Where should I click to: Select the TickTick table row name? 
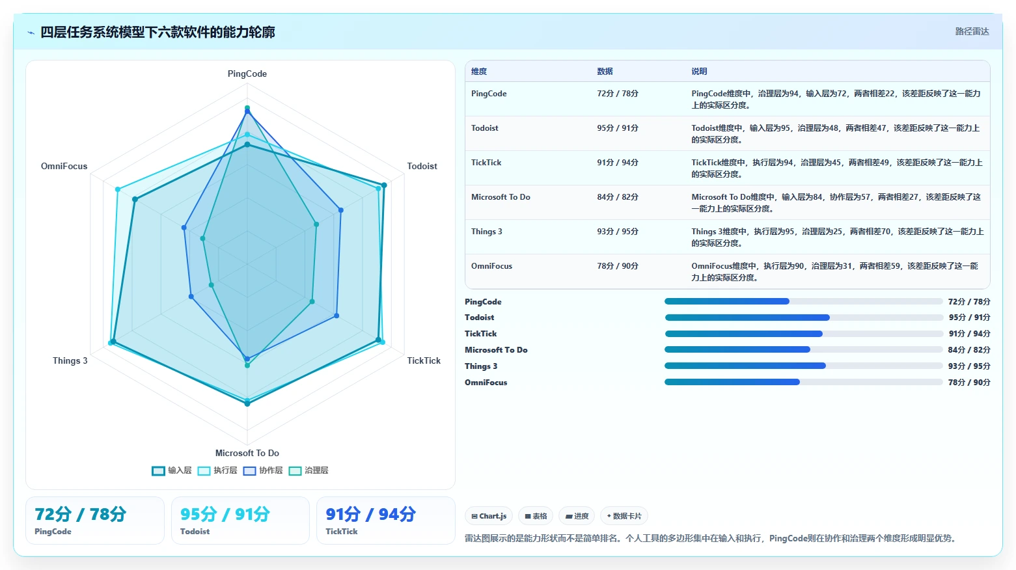click(x=486, y=163)
